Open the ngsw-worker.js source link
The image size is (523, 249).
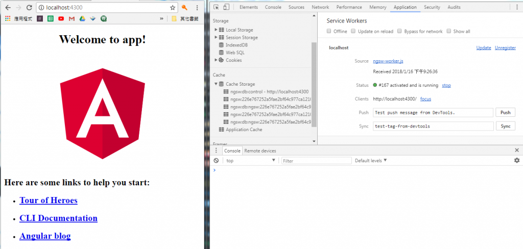coord(388,61)
